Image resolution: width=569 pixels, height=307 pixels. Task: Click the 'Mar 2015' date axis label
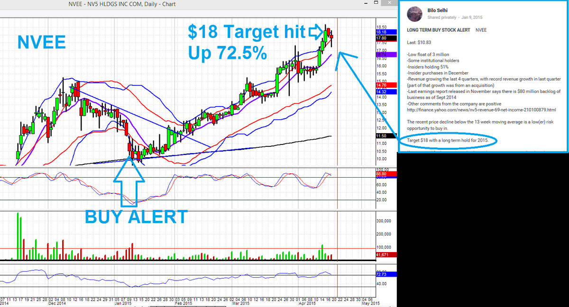click(240, 303)
